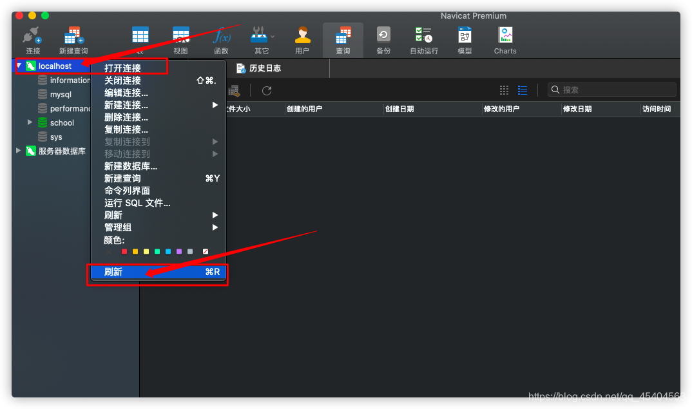Open the 备份 (Backup) toolbar icon
This screenshot has height=409, width=692.
(383, 40)
